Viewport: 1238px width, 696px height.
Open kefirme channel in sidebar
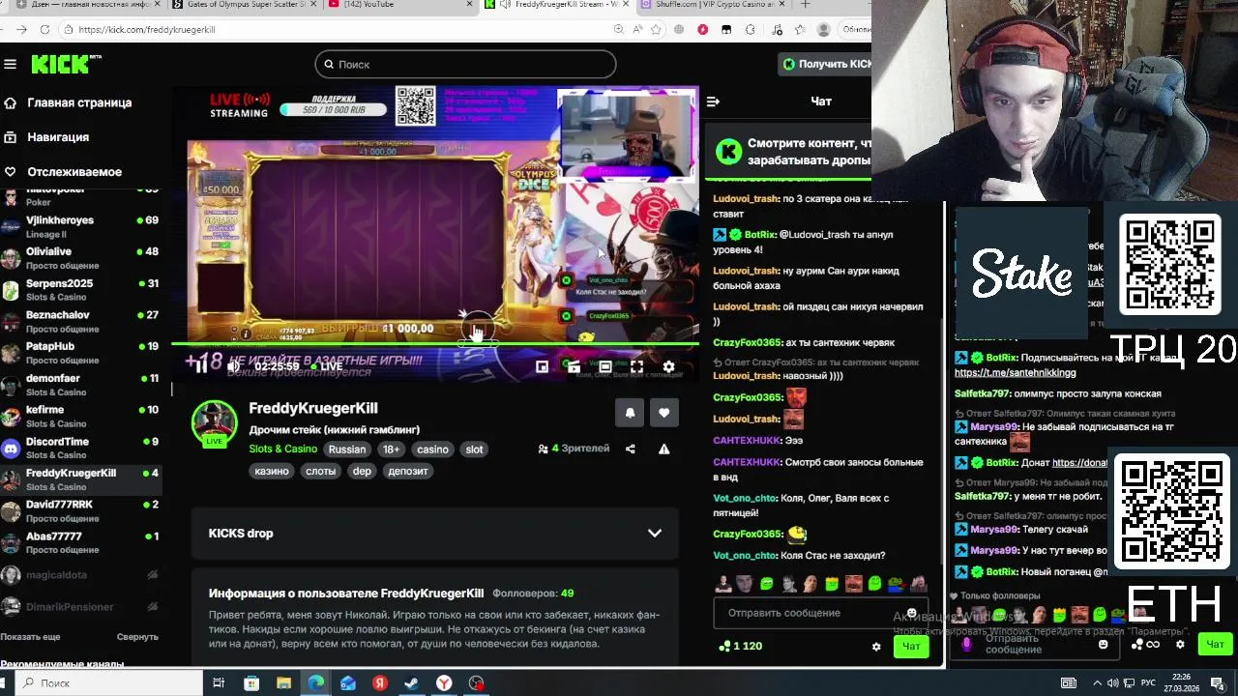coord(83,416)
